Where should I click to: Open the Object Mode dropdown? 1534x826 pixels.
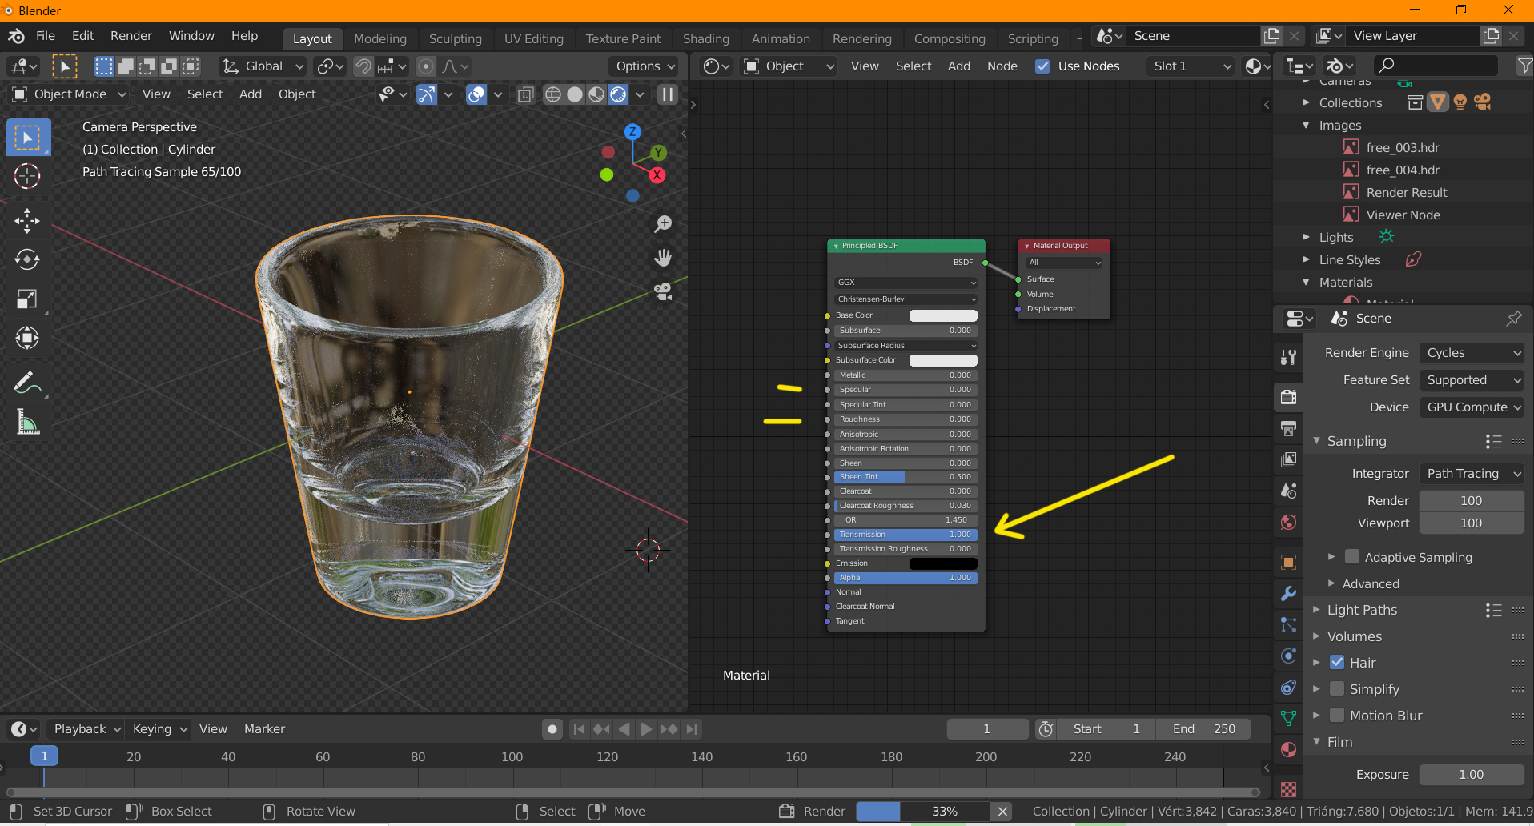click(x=70, y=94)
